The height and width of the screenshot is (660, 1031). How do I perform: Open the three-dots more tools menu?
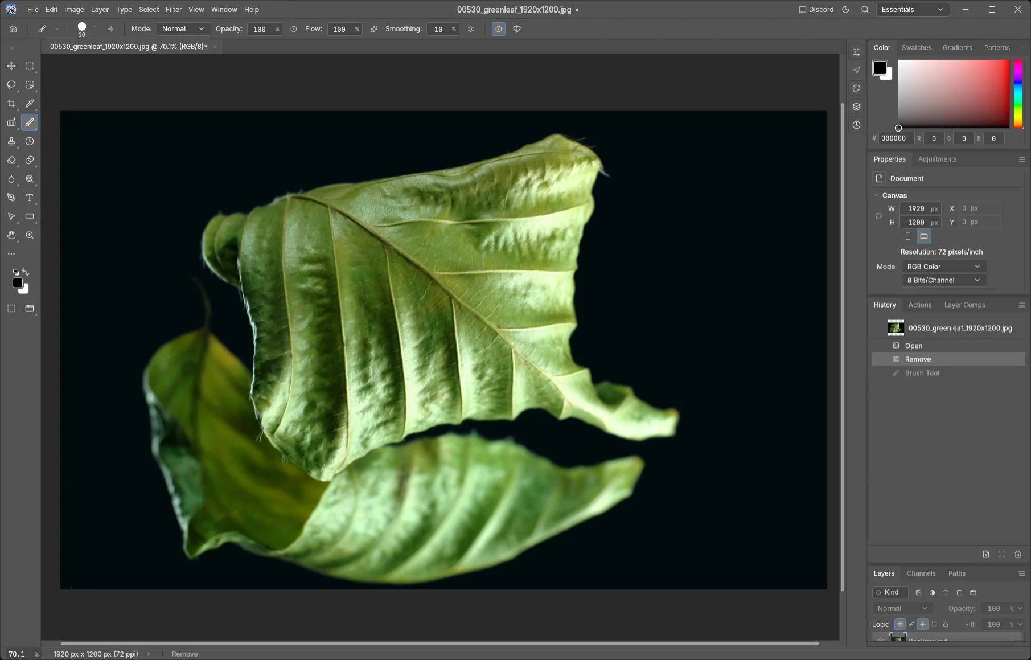click(11, 254)
